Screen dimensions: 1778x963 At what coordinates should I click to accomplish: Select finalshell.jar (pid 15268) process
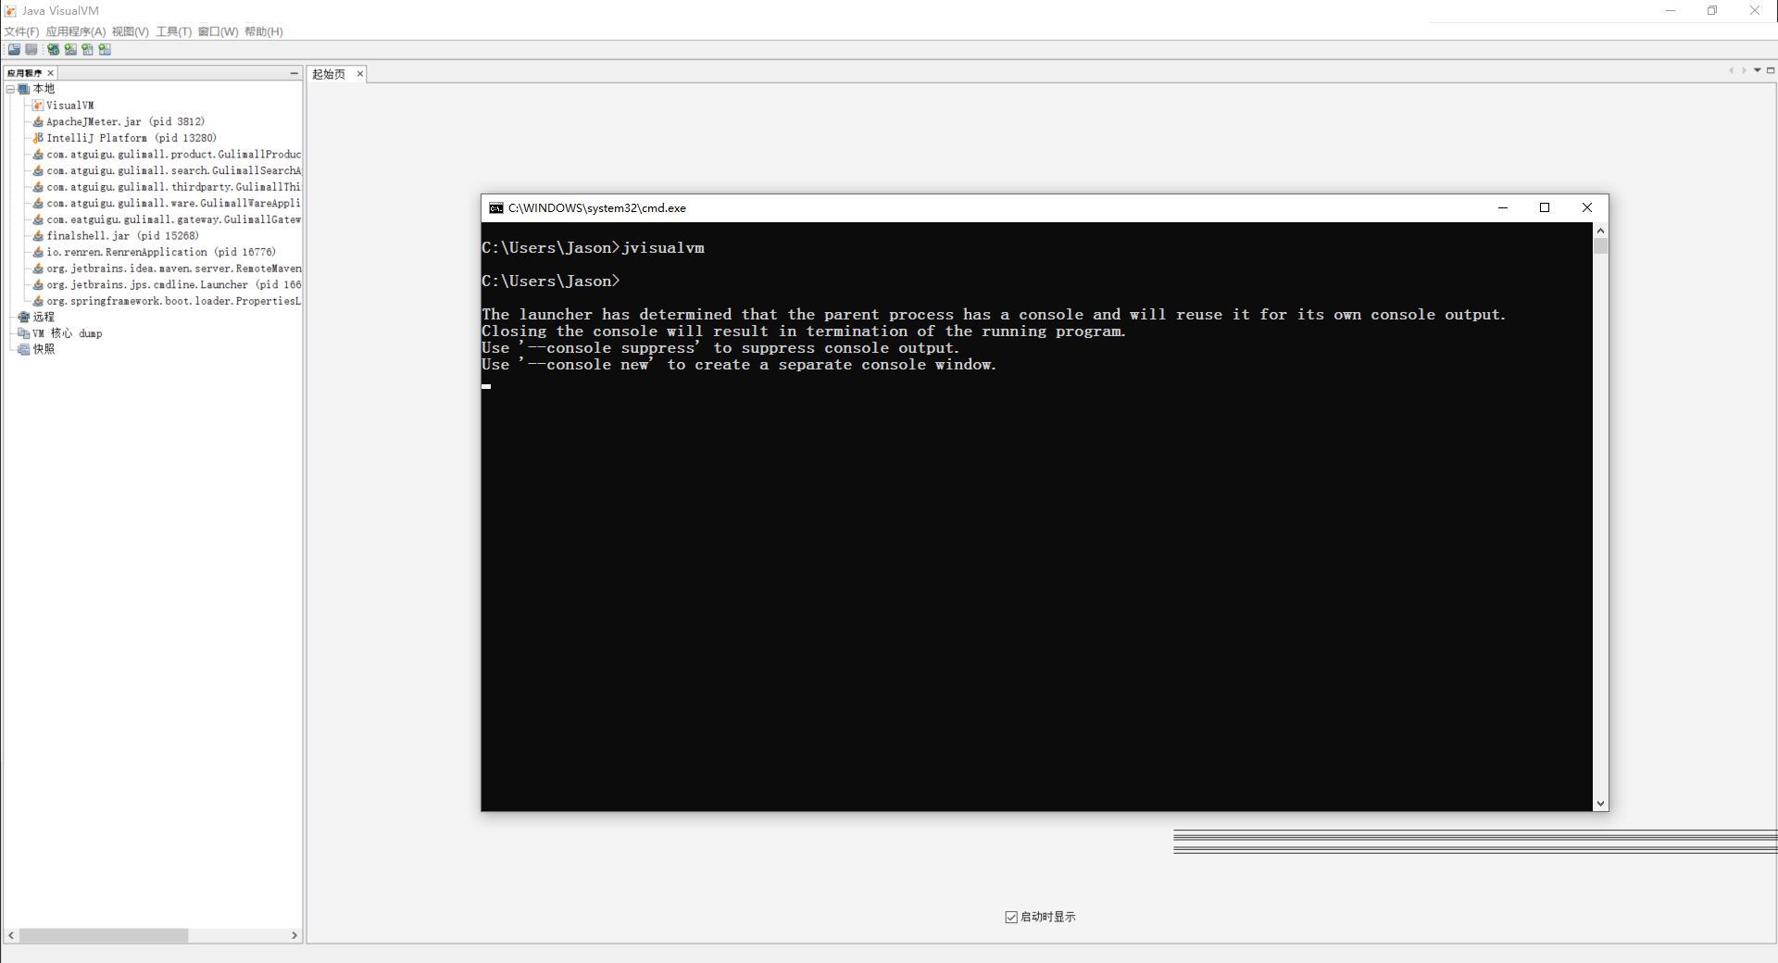(122, 236)
